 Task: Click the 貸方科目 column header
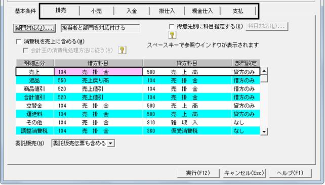[187, 63]
